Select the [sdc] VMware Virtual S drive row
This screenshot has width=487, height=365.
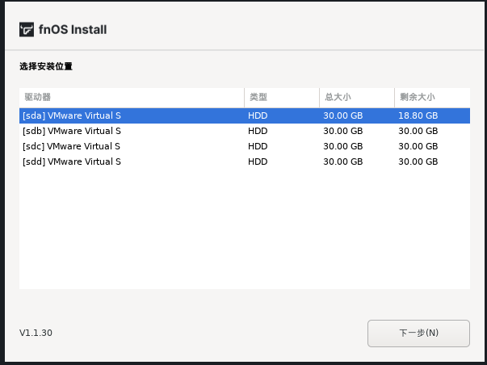(x=245, y=146)
